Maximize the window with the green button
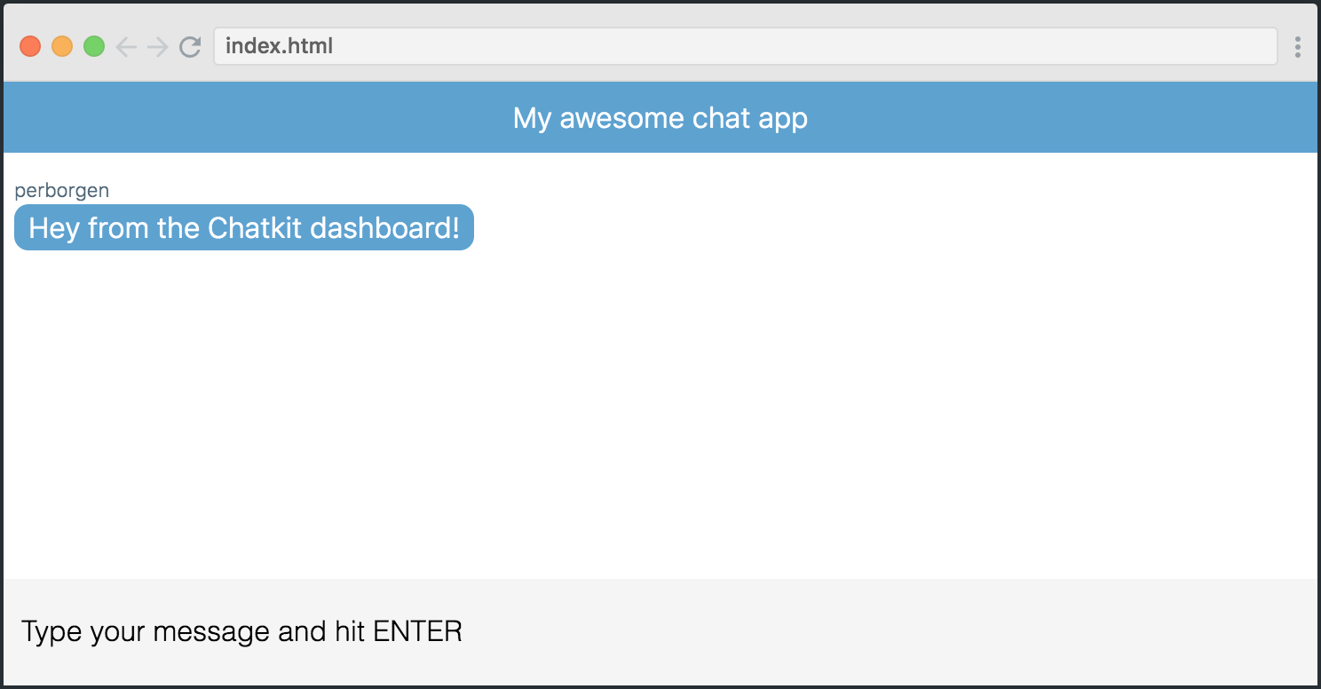The image size is (1321, 689). (x=94, y=46)
